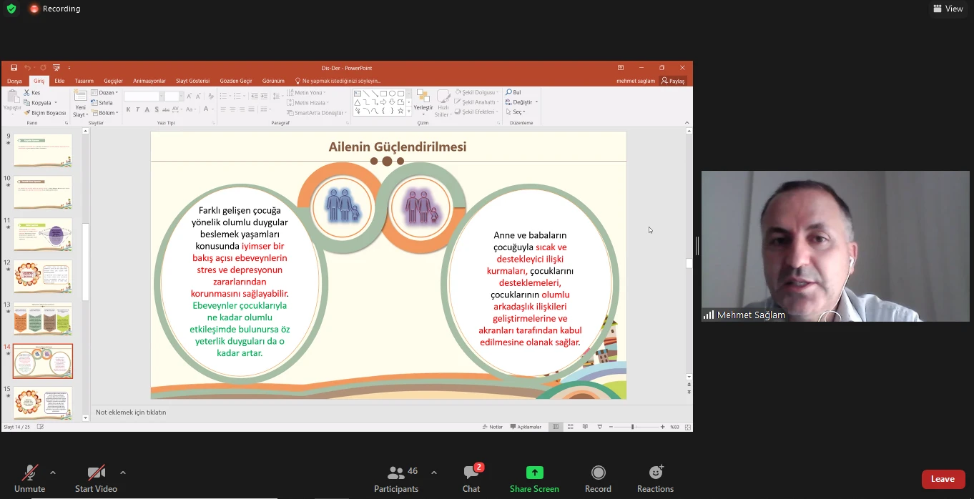974x499 pixels.
Task: Undo the last action in PowerPoint
Action: pos(27,68)
